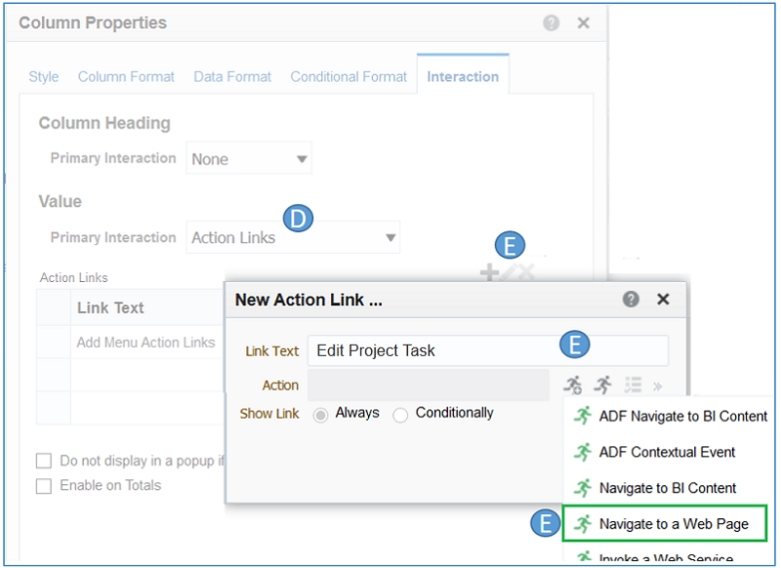The width and height of the screenshot is (781, 568).
Task: Select the Always radio button
Action: 320,415
